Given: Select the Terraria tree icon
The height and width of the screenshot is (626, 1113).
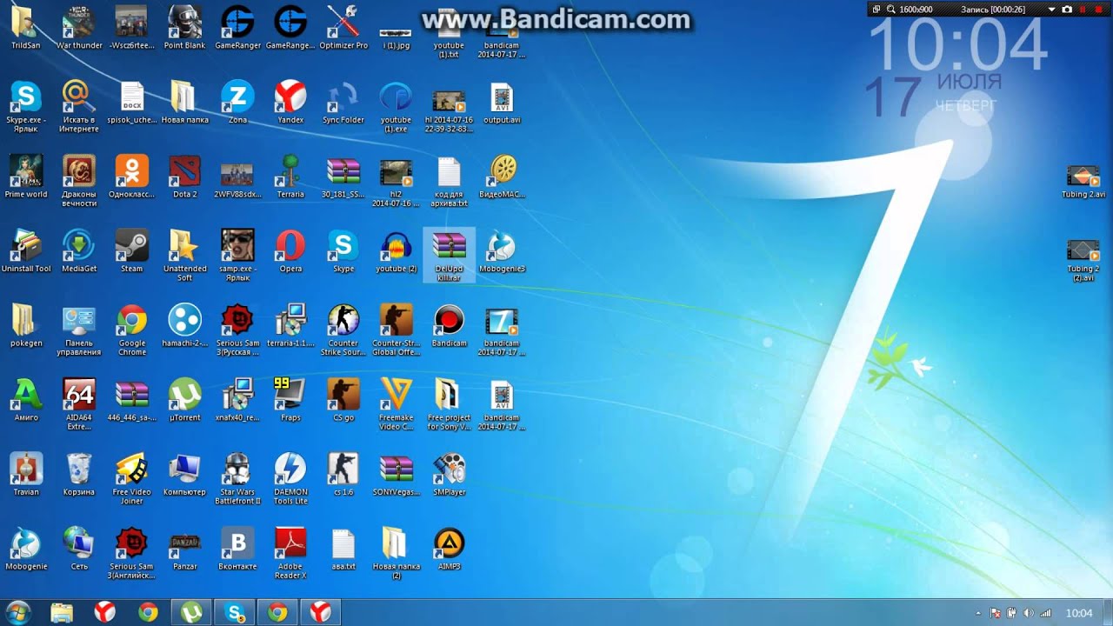Looking at the screenshot, I should (290, 176).
